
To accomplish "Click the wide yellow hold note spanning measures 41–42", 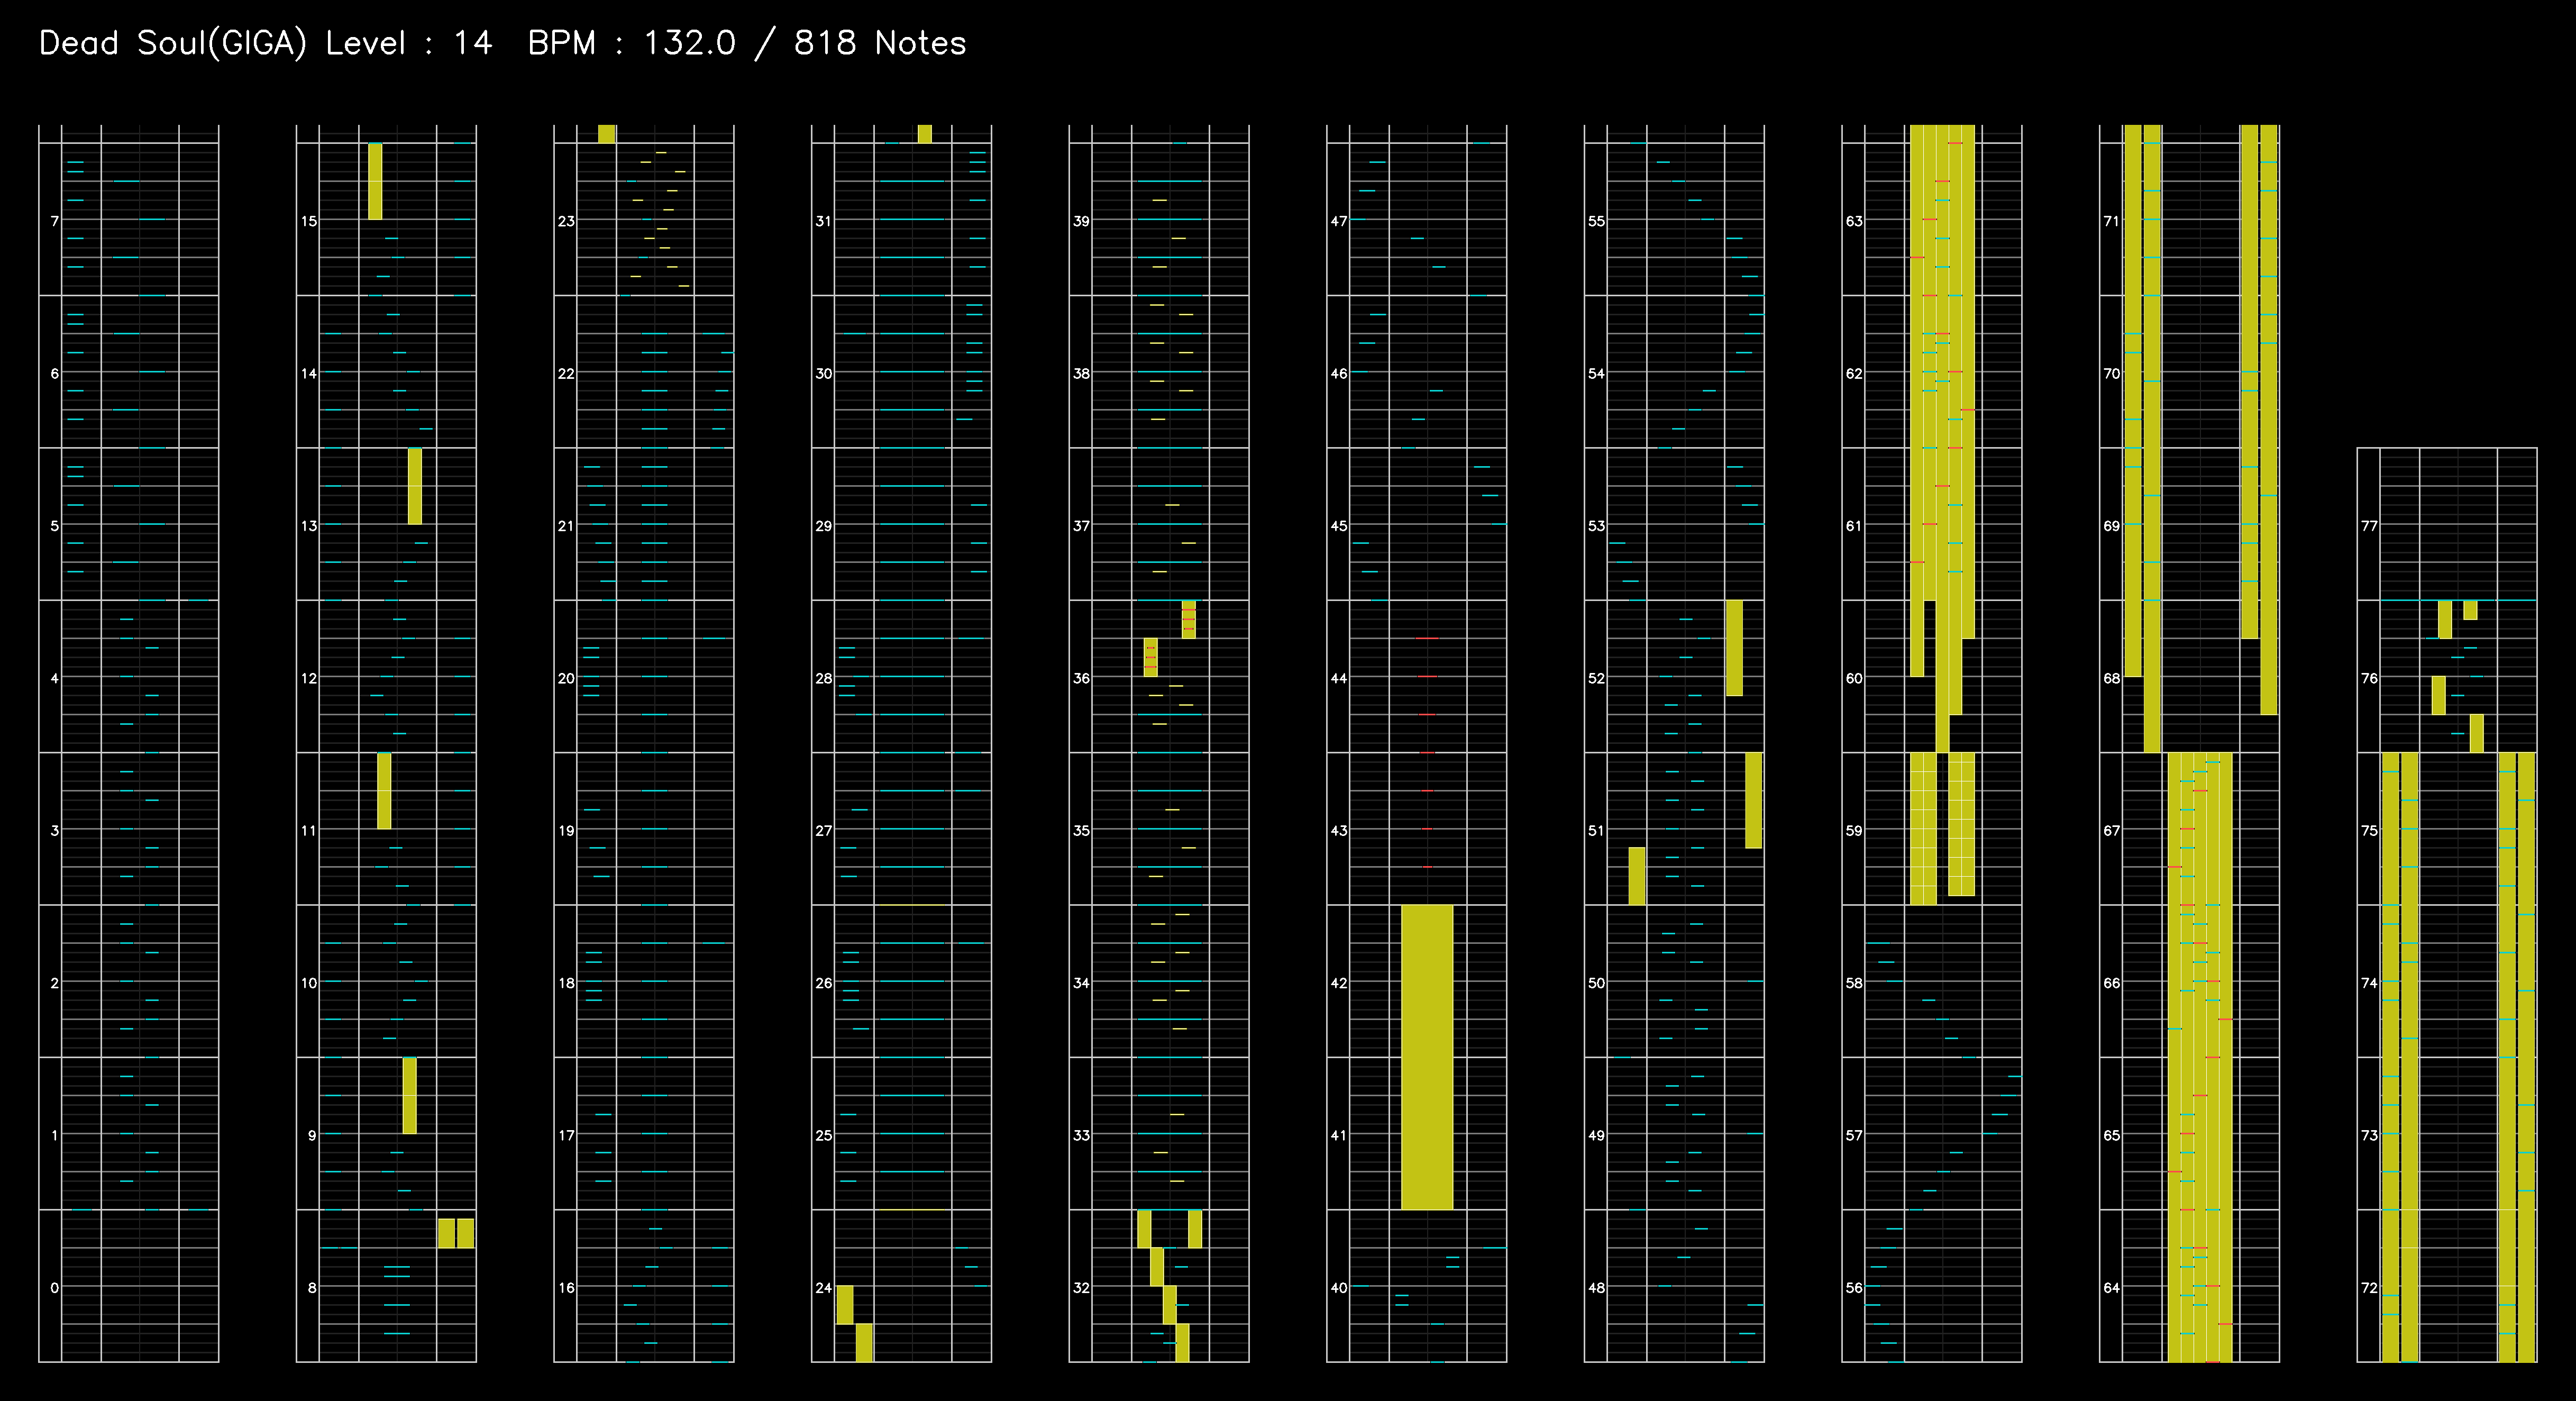I will coord(1427,1057).
